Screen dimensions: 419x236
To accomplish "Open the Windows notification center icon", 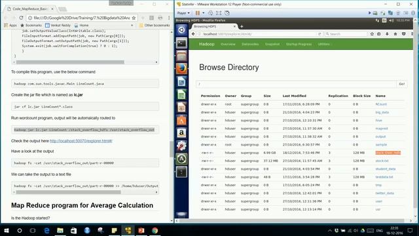I will pyautogui.click(x=410, y=230).
